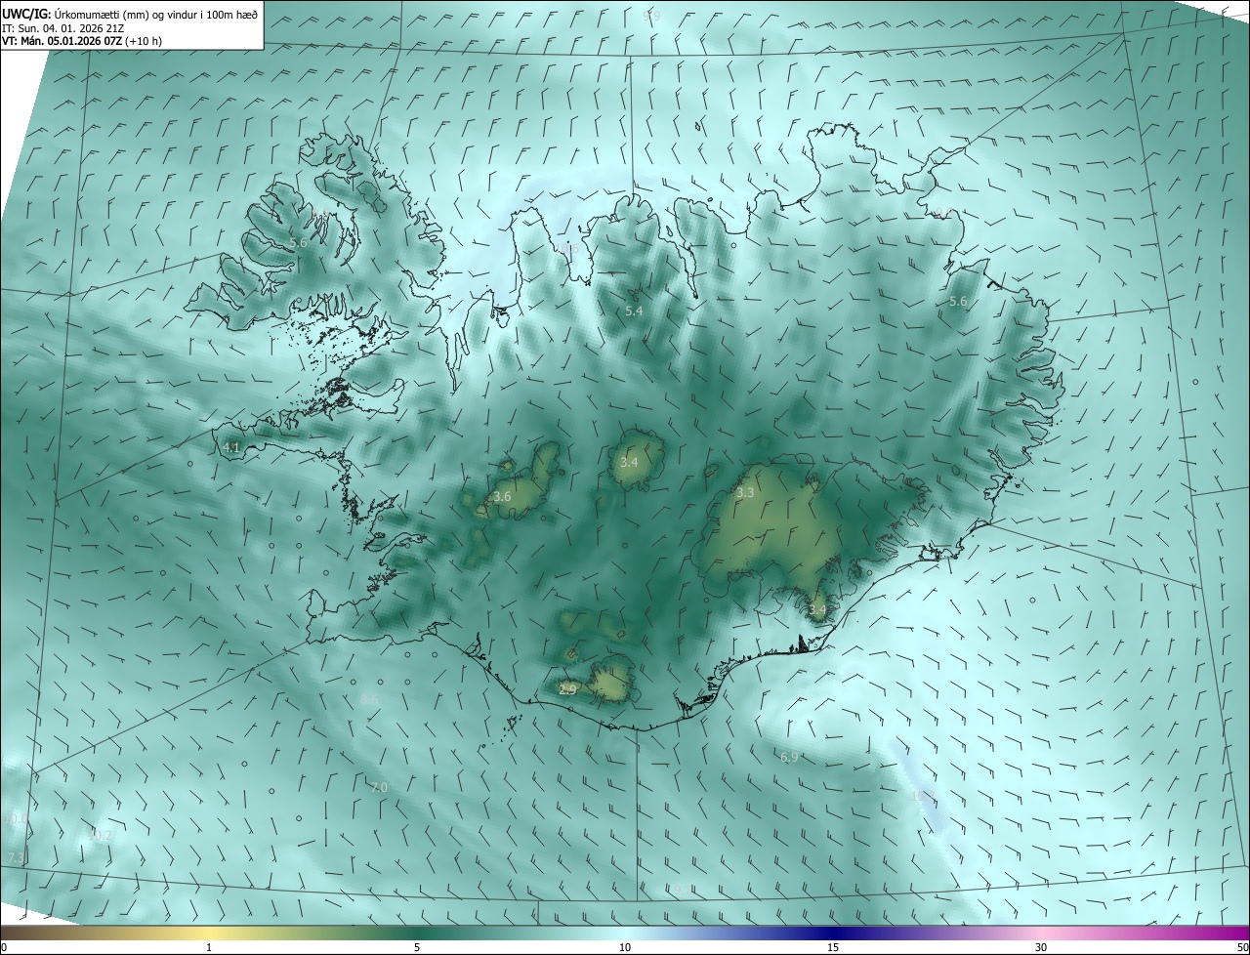Click the 1 tick on the colour scale
This screenshot has height=955, width=1250.
(x=209, y=947)
